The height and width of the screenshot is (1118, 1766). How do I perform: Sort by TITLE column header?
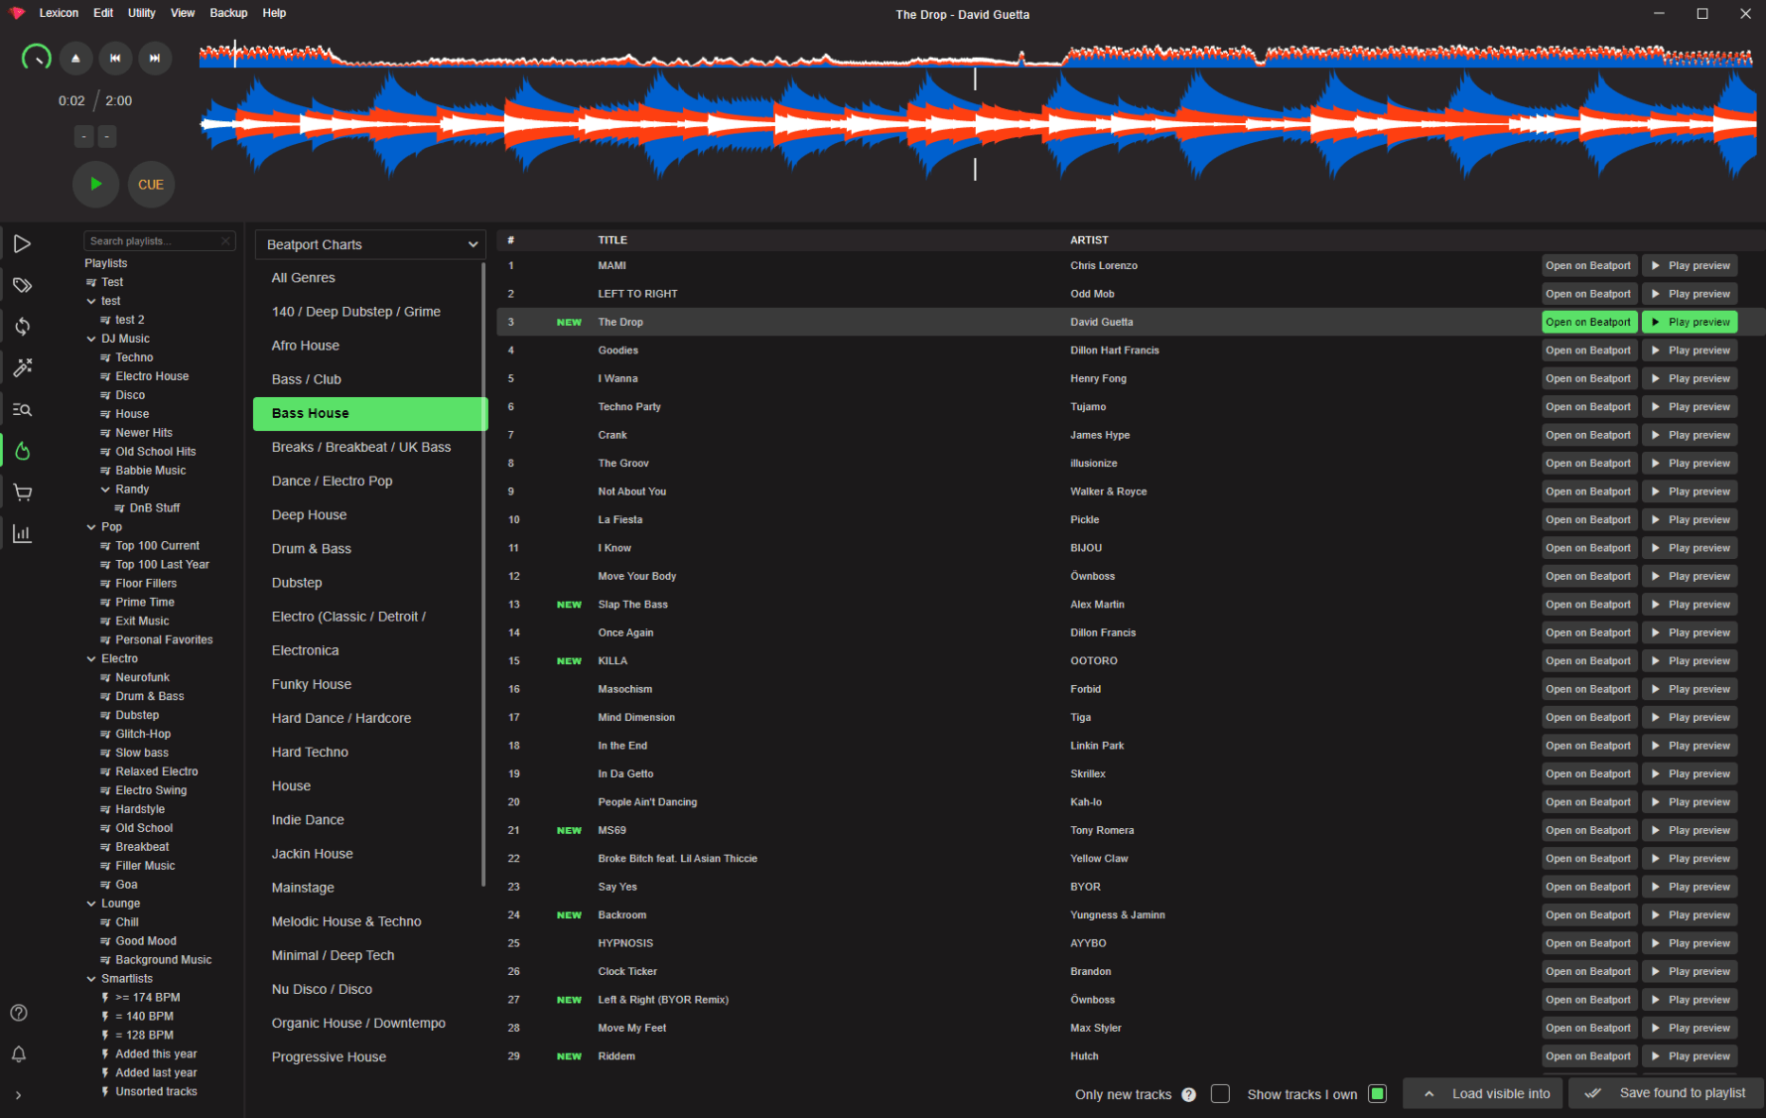pyautogui.click(x=612, y=240)
